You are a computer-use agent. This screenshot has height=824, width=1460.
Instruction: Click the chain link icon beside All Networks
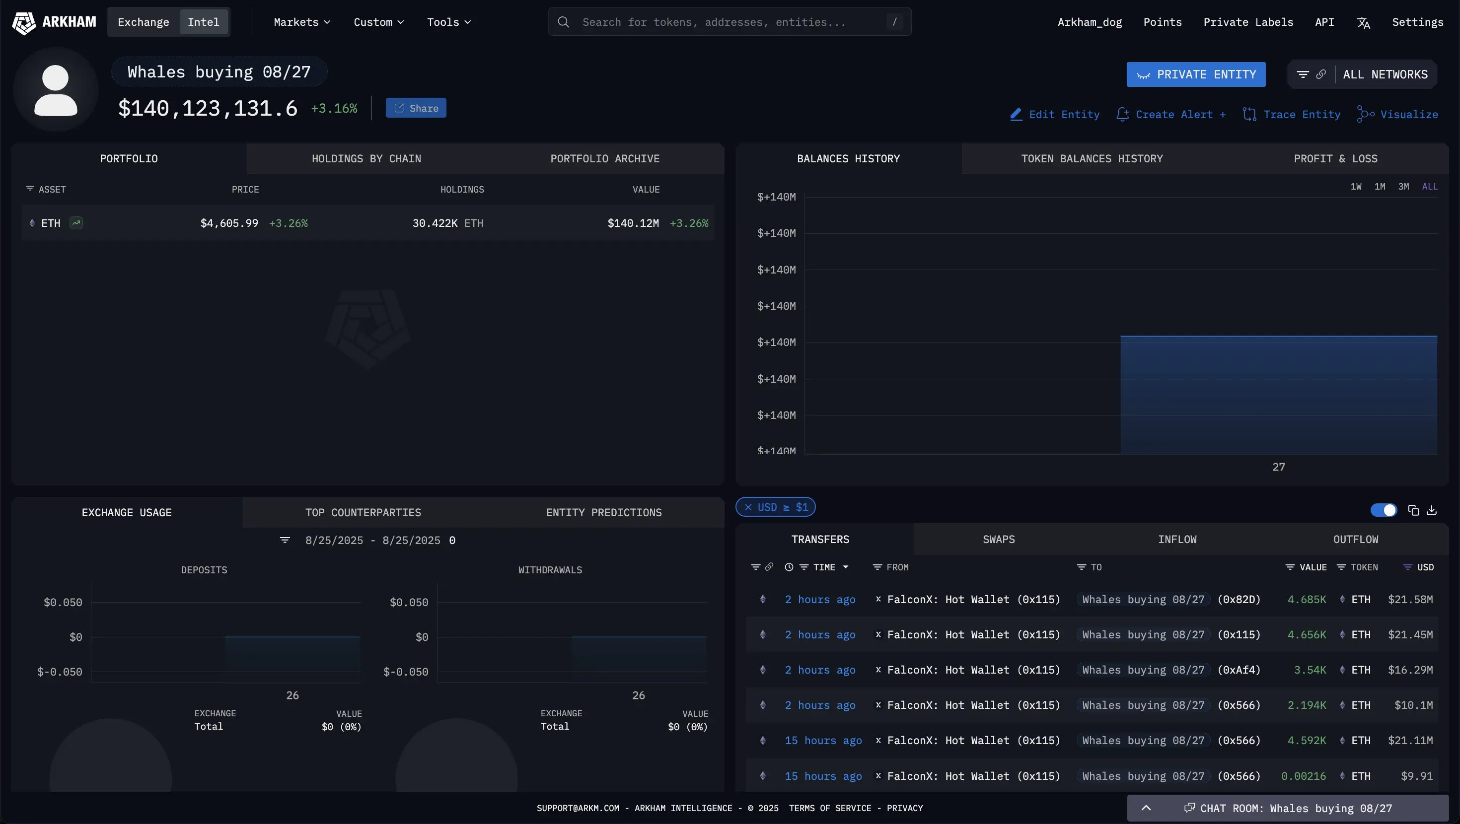(x=1321, y=74)
